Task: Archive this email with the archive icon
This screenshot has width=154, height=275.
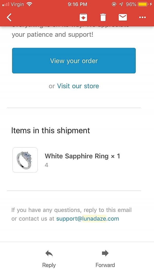Action: pyautogui.click(x=83, y=17)
